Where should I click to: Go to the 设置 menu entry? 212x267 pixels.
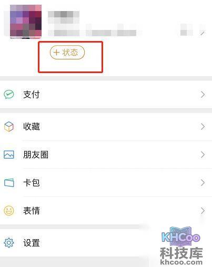point(32,243)
